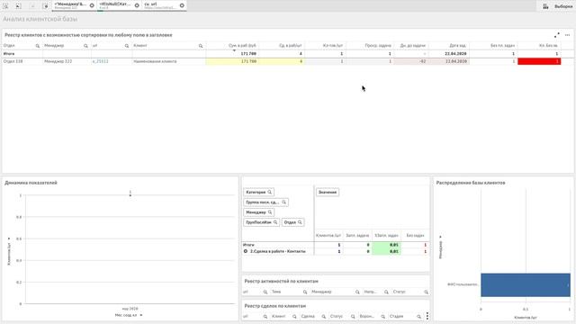Open client registry table options menu
Screen dimensions: 576x324
pyautogui.click(x=568, y=35)
